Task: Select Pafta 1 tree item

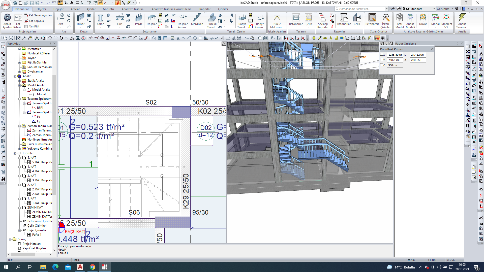Action: (x=37, y=235)
